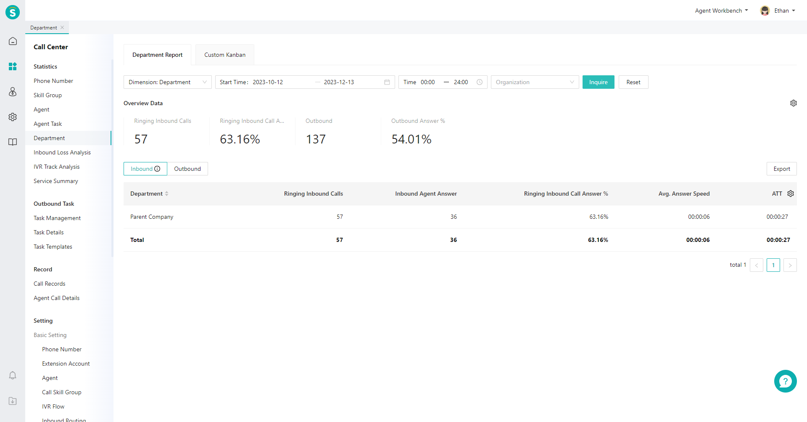Open Inbound Loss Analysis menu item
The image size is (807, 422).
point(62,152)
